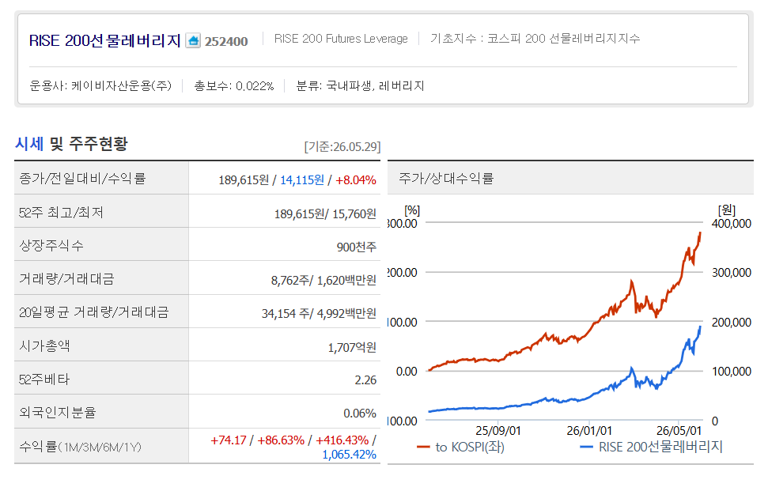Select the stock code 252400
This screenshot has width=768, height=491.
(226, 41)
